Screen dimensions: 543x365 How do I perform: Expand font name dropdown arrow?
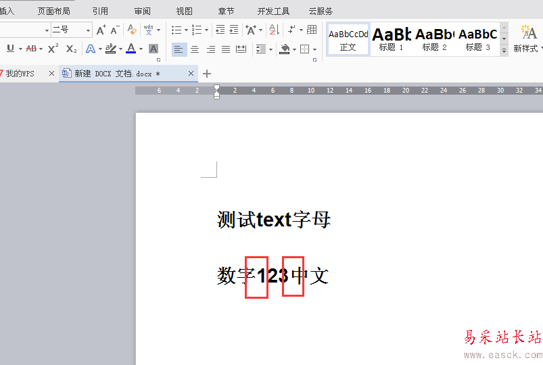(x=47, y=30)
